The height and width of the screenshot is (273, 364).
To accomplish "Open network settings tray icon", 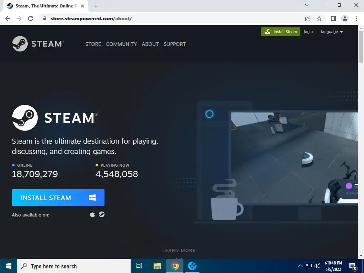I will pyautogui.click(x=309, y=266).
